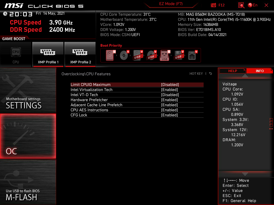Image resolution: width=274 pixels, height=205 pixels.
Task: Select the highlighted USB key boot icon
Action: click(165, 56)
